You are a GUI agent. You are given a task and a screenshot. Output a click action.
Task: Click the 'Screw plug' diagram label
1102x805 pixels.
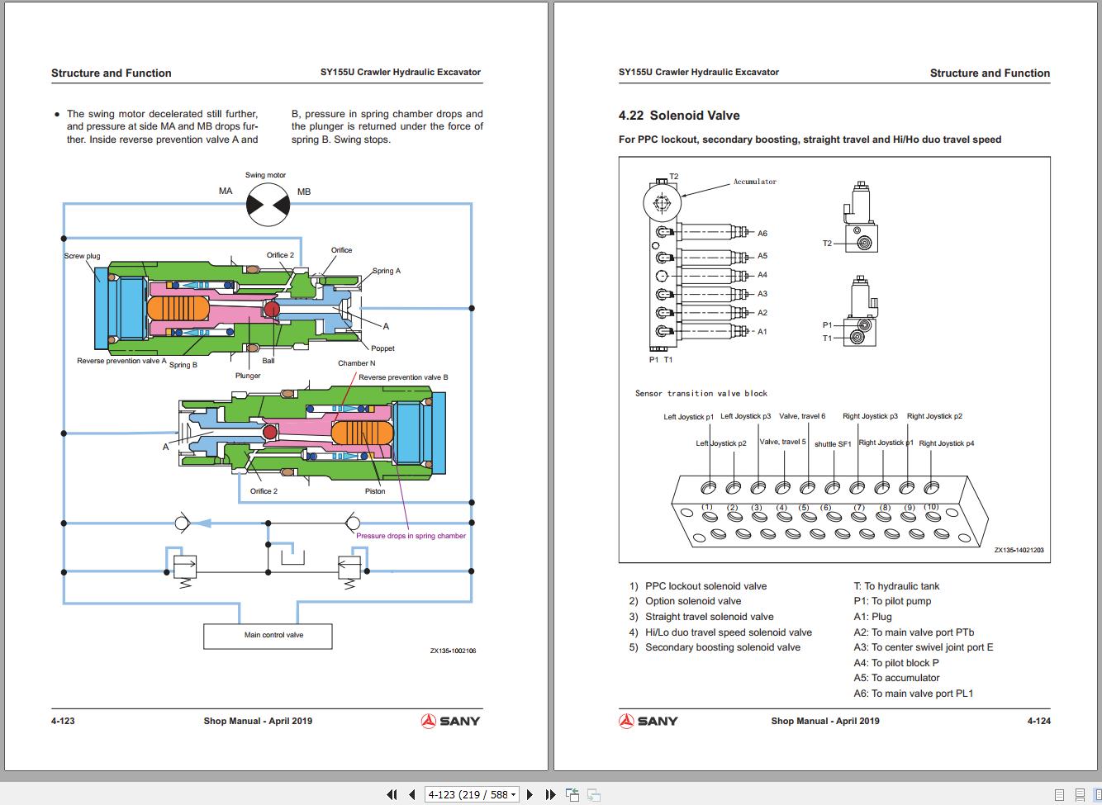point(82,256)
